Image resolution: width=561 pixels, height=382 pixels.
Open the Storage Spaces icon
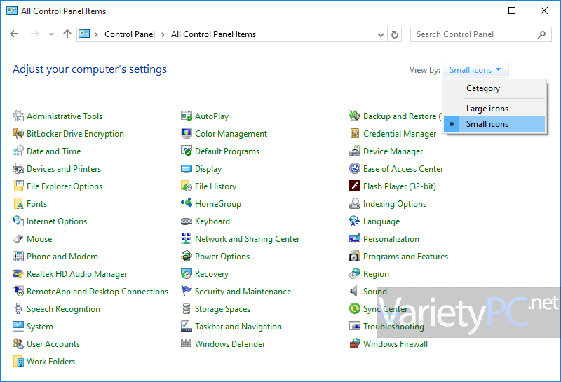187,308
